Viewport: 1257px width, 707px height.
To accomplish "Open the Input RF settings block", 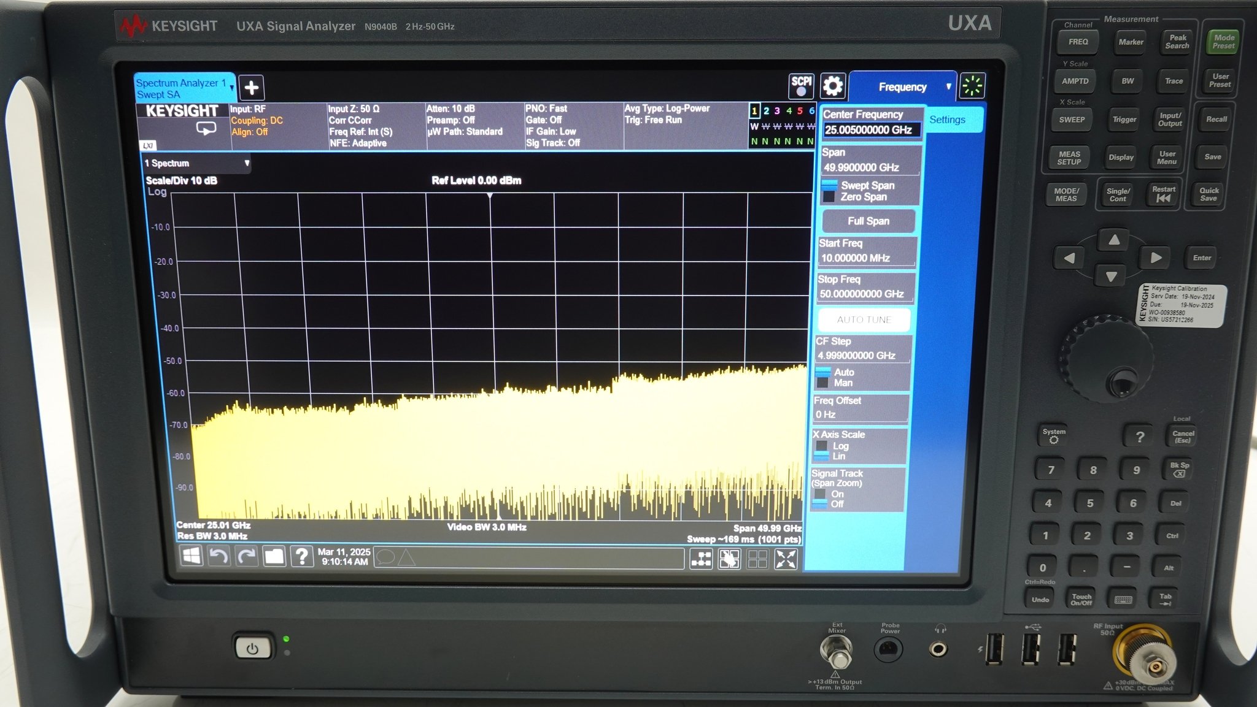I will click(279, 126).
